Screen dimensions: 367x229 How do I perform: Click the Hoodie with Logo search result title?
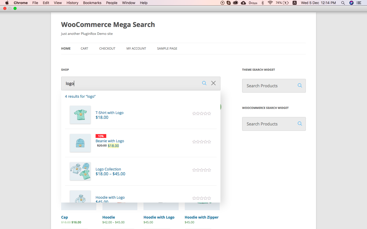tap(110, 197)
